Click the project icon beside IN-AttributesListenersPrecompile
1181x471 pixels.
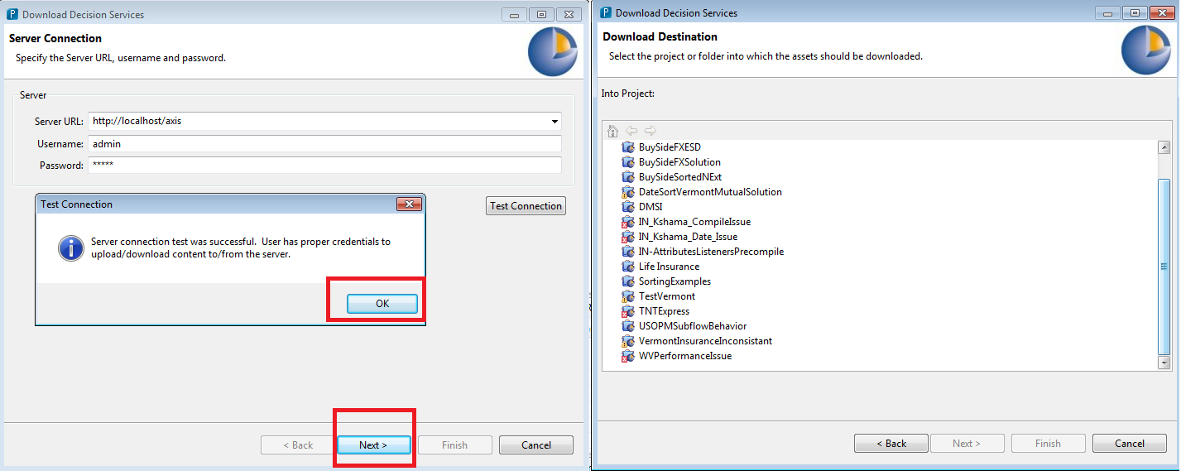click(x=628, y=252)
